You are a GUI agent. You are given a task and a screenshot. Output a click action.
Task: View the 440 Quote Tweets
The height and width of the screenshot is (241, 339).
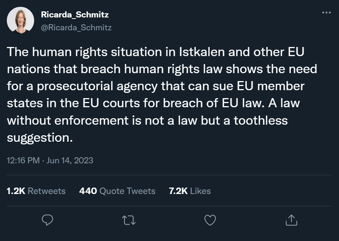118,191
